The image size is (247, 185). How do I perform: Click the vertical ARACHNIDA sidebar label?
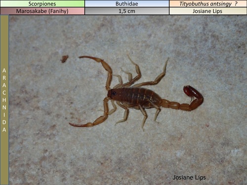point(4,100)
